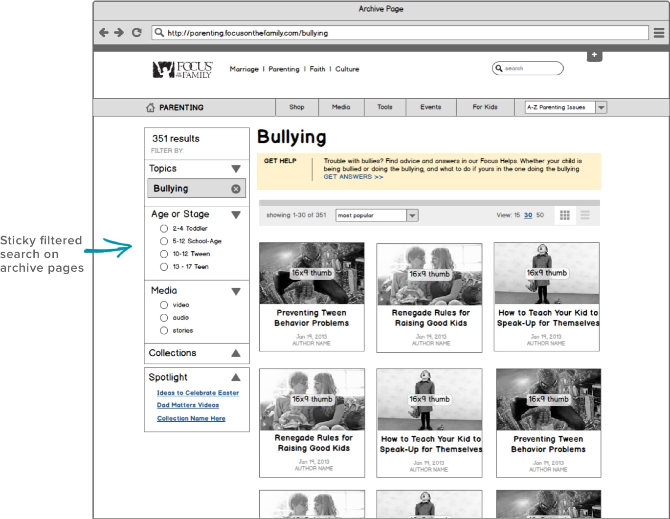The height and width of the screenshot is (519, 670).
Task: Filter media by stories
Action: point(164,331)
